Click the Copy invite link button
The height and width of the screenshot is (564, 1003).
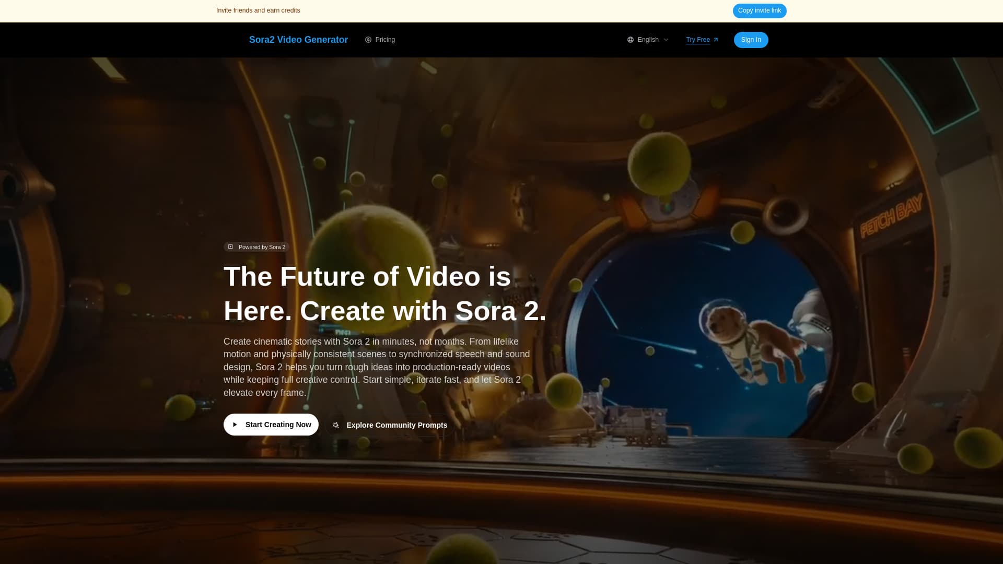pos(759,10)
